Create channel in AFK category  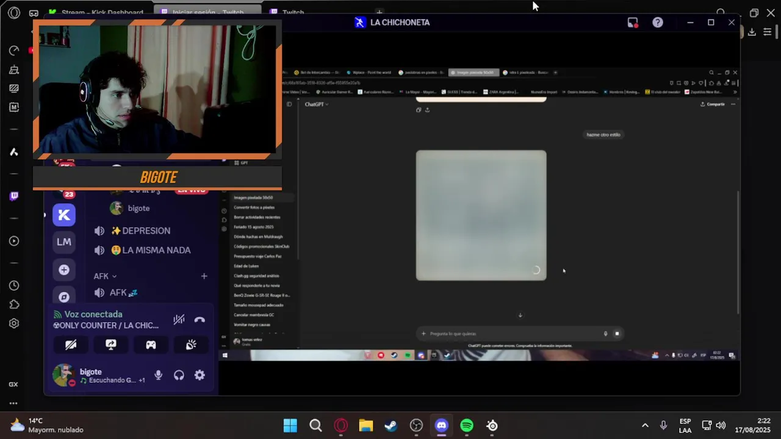[204, 276]
